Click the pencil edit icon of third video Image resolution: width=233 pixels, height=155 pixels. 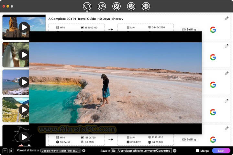227,73
